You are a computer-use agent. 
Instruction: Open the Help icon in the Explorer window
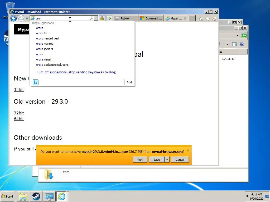pyautogui.click(x=242, y=44)
